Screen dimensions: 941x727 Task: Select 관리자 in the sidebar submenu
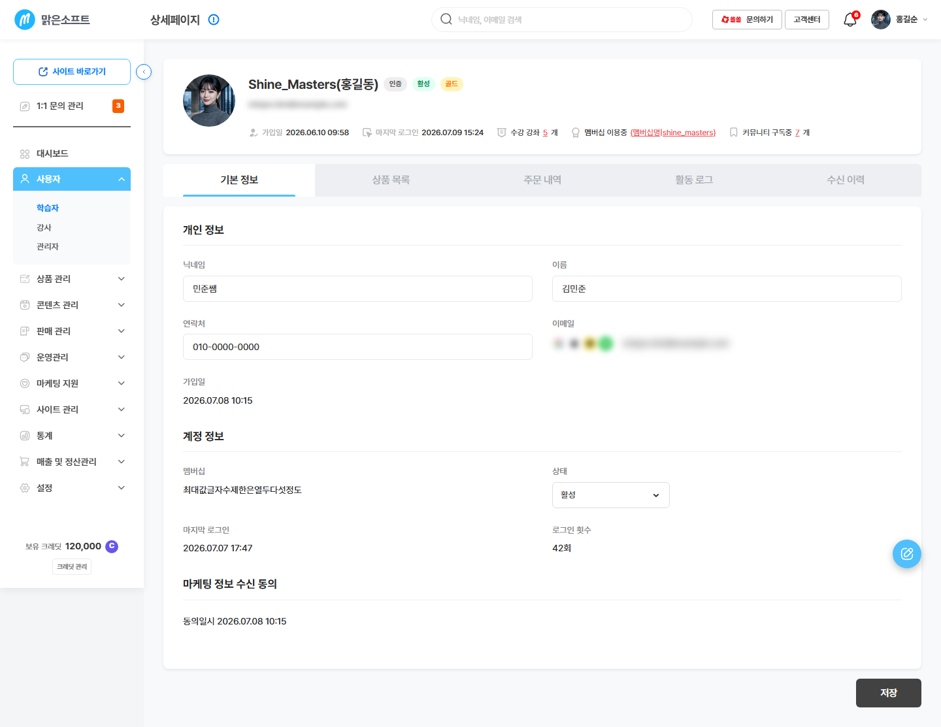point(48,246)
